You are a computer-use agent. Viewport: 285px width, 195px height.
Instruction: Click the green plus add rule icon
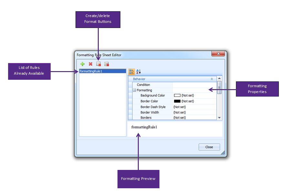(x=83, y=64)
